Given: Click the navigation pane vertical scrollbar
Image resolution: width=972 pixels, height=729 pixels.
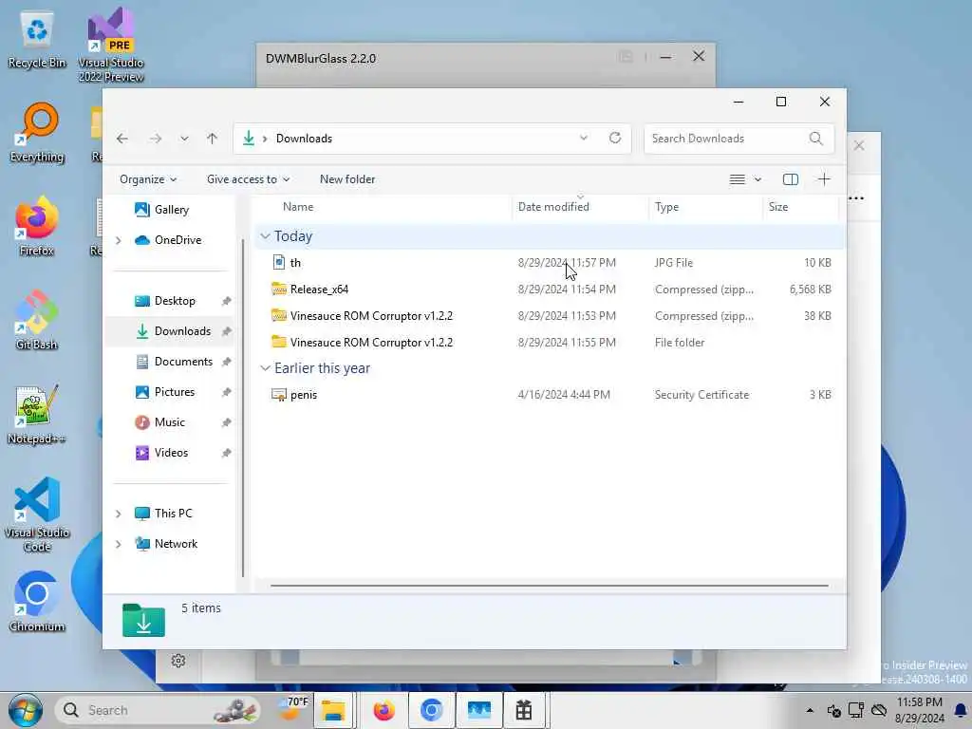Looking at the screenshot, I should (243, 409).
